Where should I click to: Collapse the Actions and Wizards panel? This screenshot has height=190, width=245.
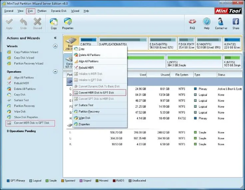point(55,38)
